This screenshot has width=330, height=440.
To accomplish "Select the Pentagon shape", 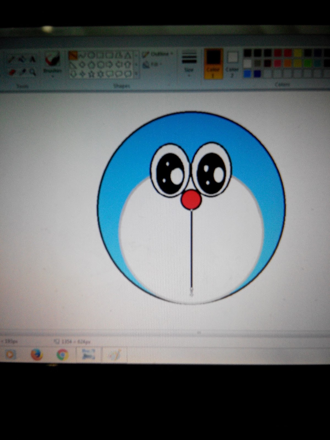I will click(91, 65).
